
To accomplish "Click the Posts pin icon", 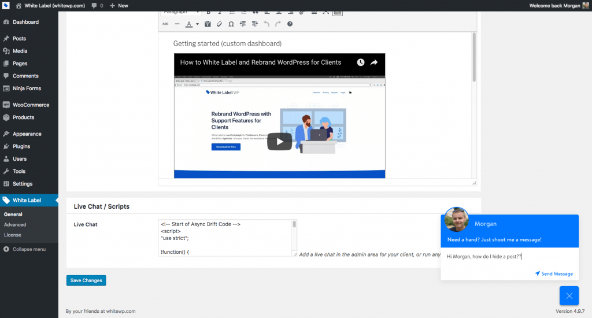I will 6,39.
